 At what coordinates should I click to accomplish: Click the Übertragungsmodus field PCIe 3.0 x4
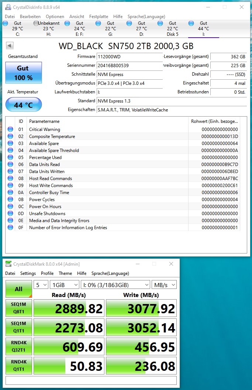tap(130, 83)
